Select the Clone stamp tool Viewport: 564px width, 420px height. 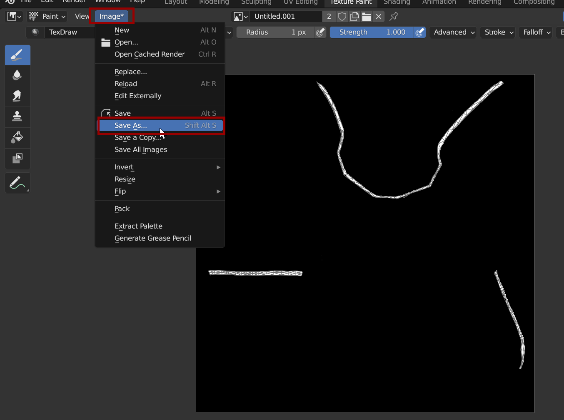pyautogui.click(x=17, y=117)
